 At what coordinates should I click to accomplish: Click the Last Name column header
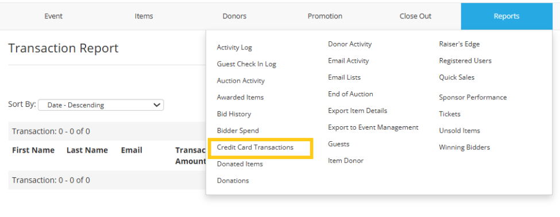tap(87, 150)
